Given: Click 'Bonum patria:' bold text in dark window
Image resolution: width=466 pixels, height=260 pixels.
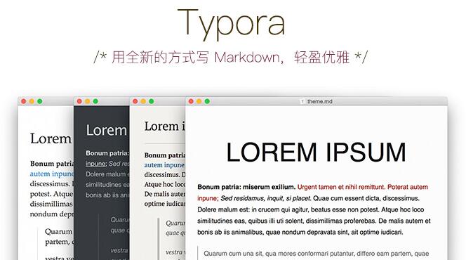Looking at the screenshot, I should 107,153.
